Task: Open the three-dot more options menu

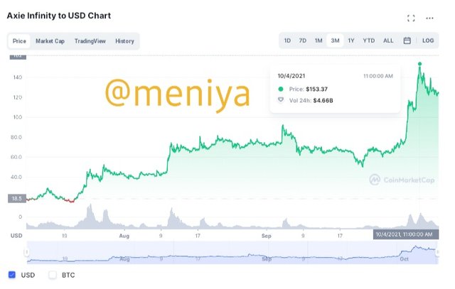Action: [429, 18]
